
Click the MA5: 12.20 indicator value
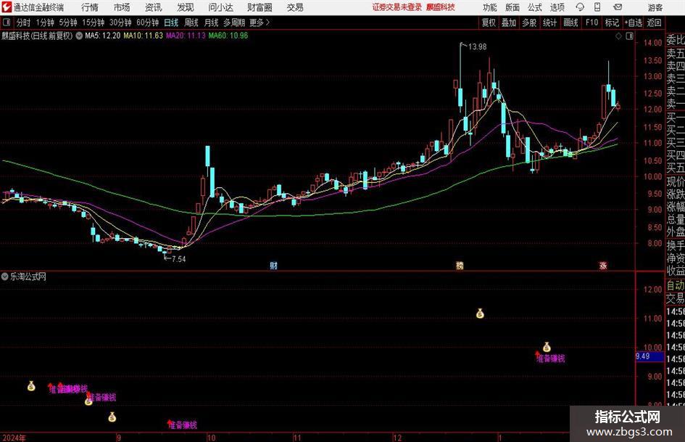tap(103, 36)
